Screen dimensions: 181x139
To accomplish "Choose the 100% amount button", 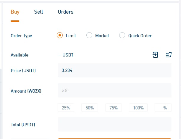I will pos(138,108).
